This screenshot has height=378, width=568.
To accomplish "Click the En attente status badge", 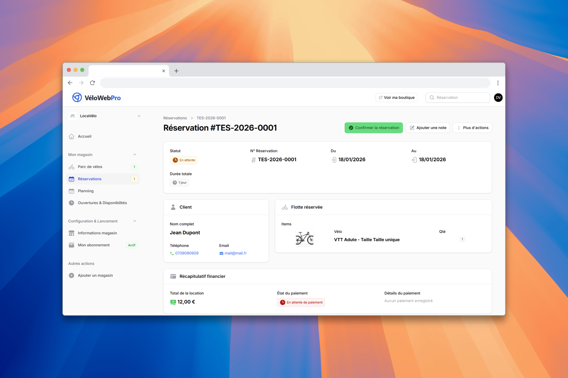I will pos(184,160).
